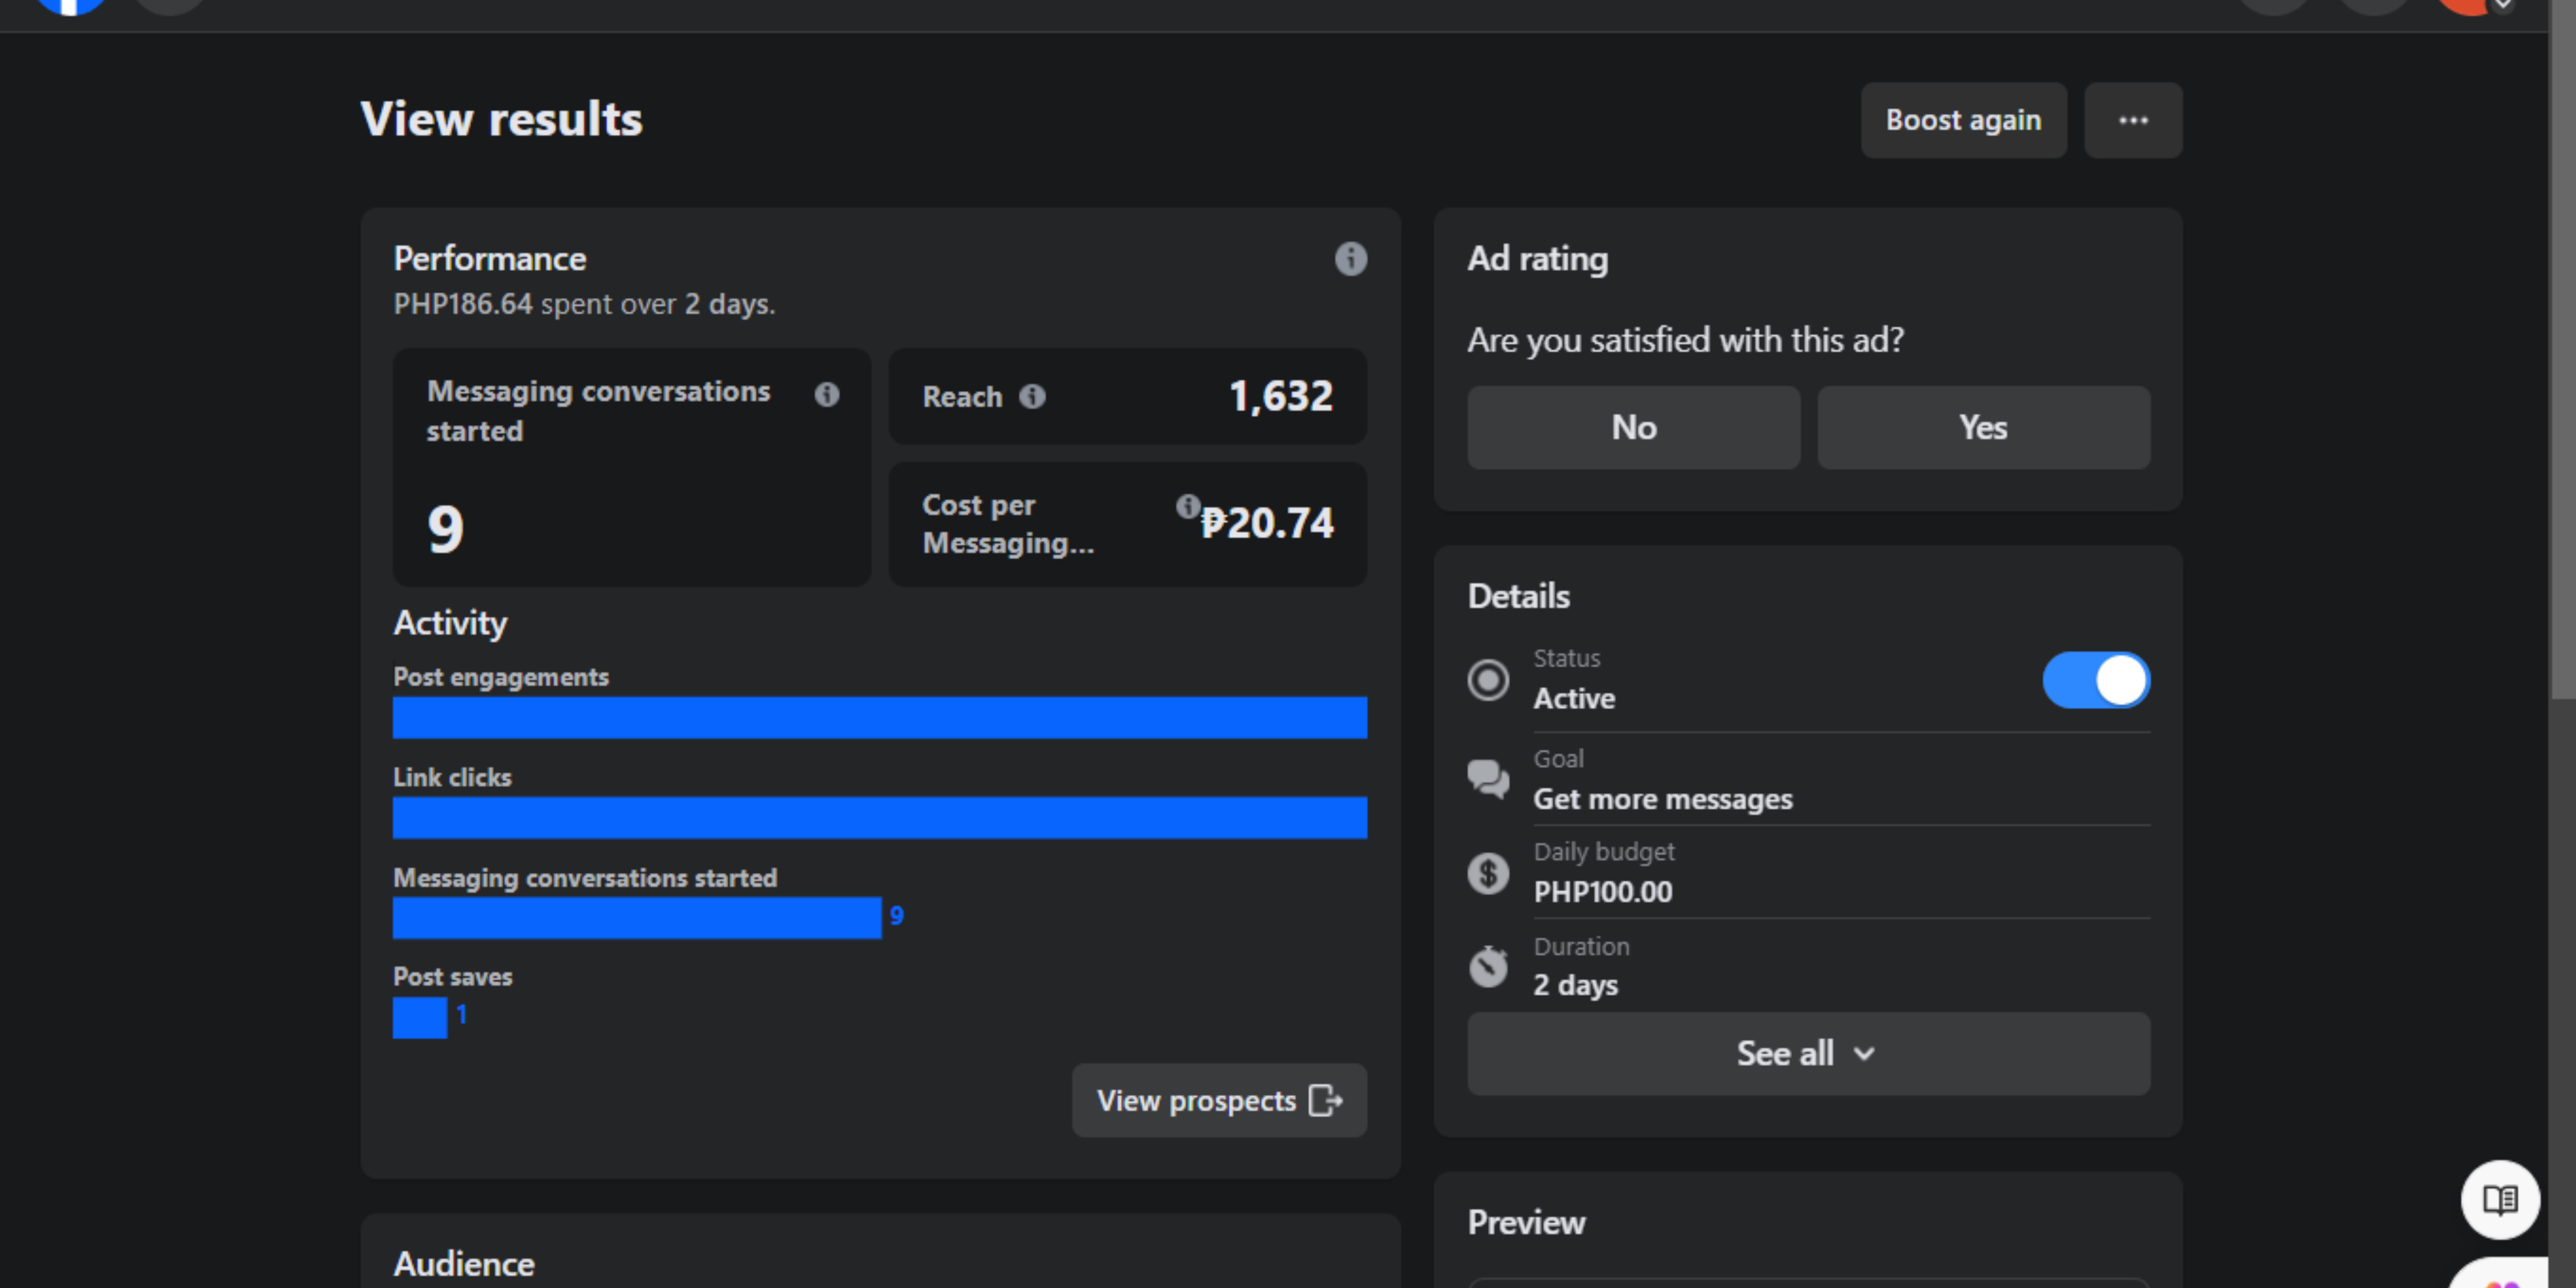Image resolution: width=2576 pixels, height=1288 pixels.
Task: Click the Performance section info icon
Action: (1350, 259)
